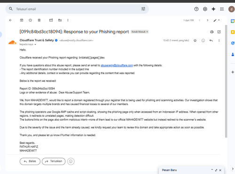Go back to the inbox with back arrow
The height and width of the screenshot is (174, 235).
(10, 20)
